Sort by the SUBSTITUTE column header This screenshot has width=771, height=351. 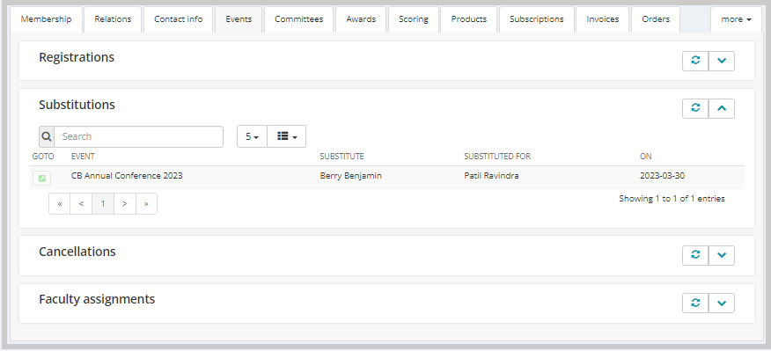point(341,157)
